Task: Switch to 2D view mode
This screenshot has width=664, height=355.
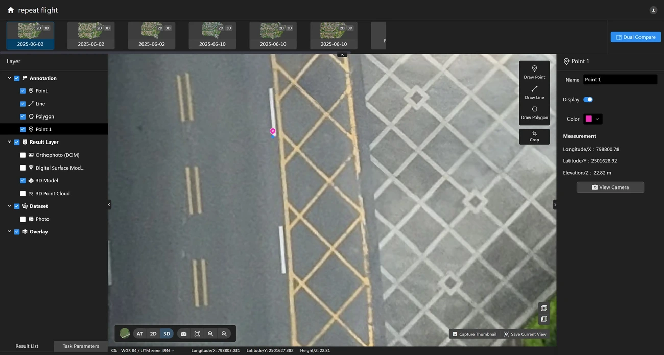Action: click(x=153, y=334)
